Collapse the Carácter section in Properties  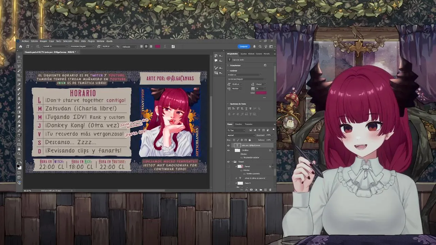pyautogui.click(x=228, y=70)
